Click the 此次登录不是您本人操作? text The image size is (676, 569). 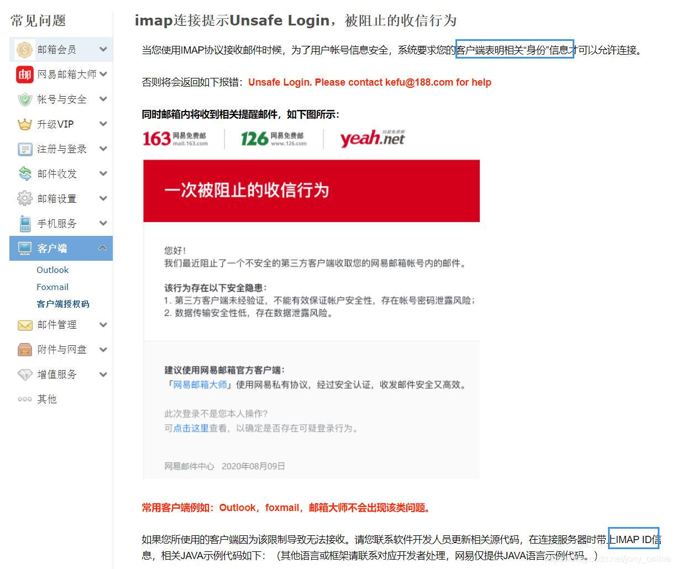point(216,414)
